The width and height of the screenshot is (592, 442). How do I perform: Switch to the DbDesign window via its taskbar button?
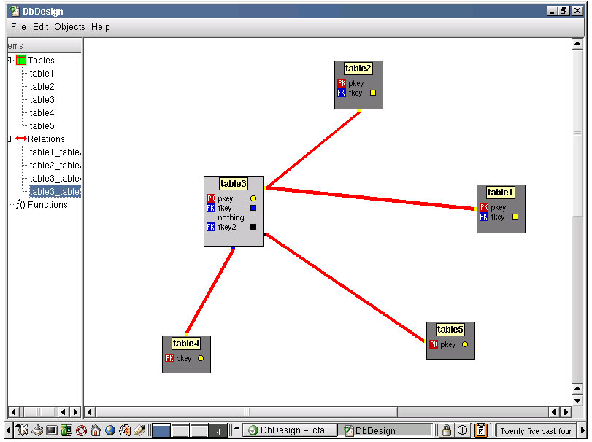385,430
